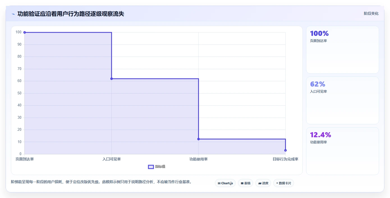Click the y-axis value 100

(19, 32)
